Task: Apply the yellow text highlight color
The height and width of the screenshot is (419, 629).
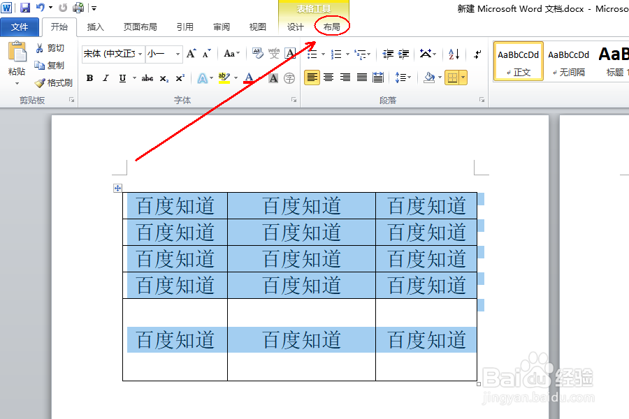Action: (224, 78)
